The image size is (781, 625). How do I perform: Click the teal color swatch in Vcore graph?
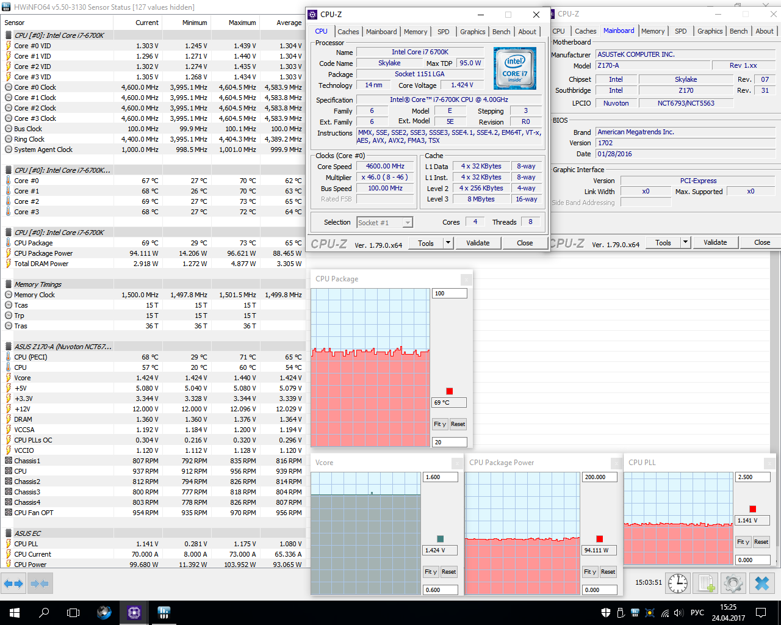click(441, 539)
